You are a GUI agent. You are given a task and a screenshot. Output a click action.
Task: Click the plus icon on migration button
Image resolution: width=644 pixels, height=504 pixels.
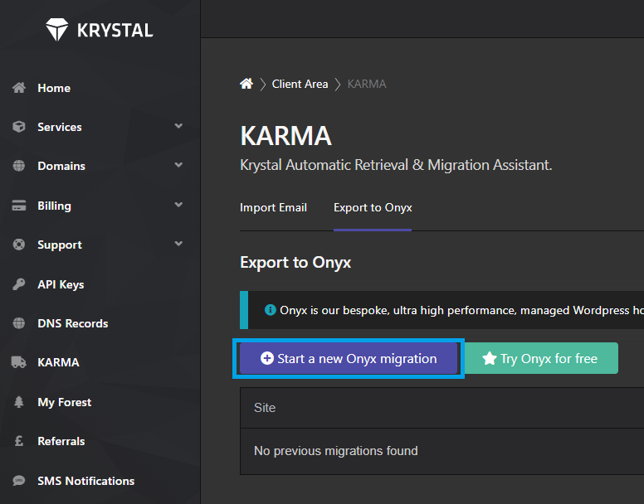(x=267, y=358)
